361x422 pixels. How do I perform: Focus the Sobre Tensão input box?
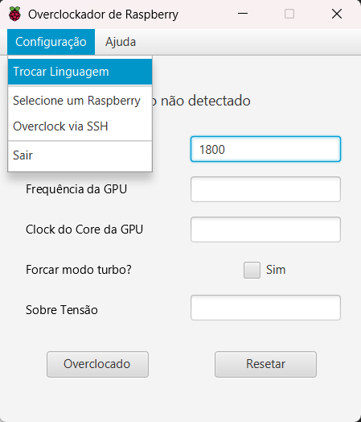point(265,308)
